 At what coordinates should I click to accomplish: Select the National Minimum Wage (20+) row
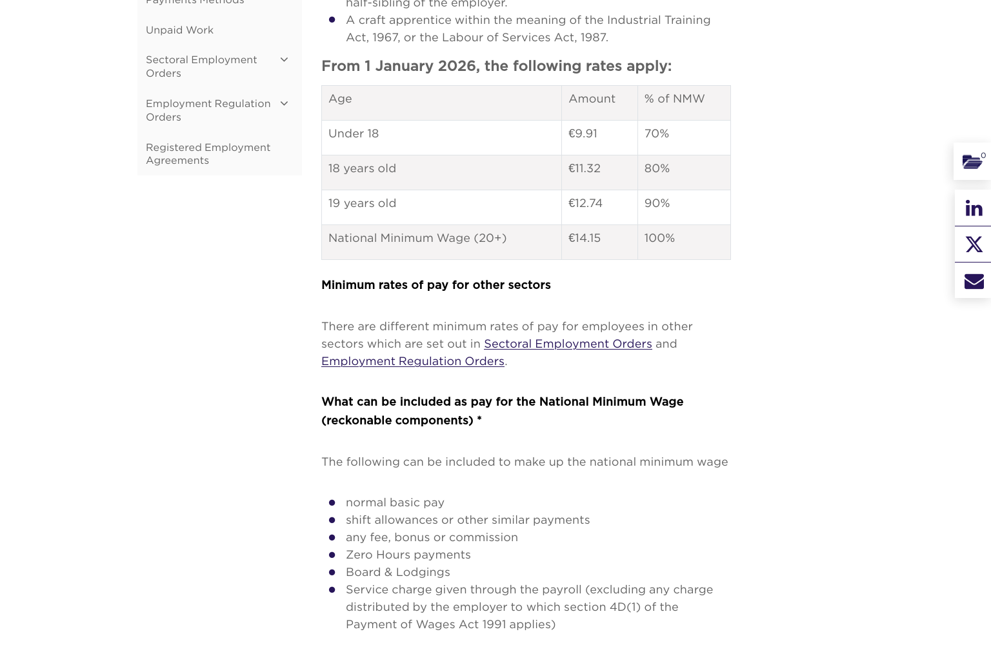point(526,243)
